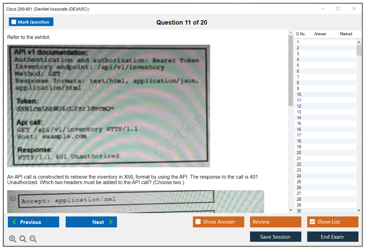This screenshot has height=251, width=367.
Task: Select question 15 in the list
Action: tap(299, 124)
